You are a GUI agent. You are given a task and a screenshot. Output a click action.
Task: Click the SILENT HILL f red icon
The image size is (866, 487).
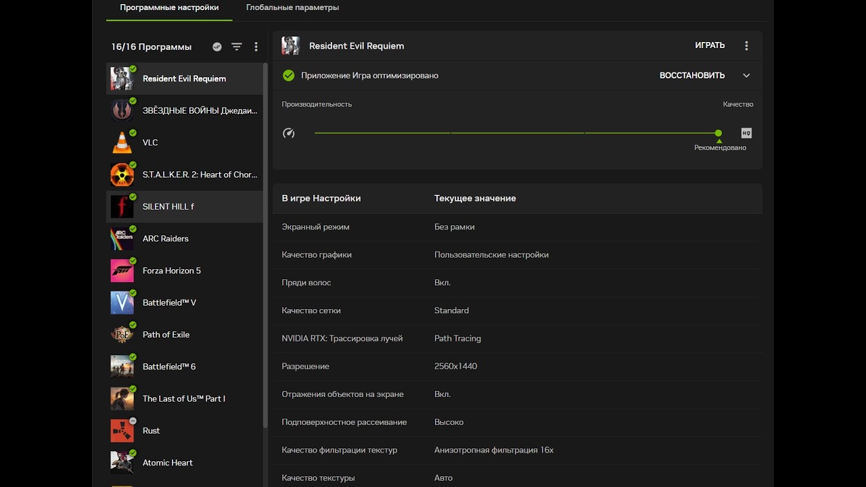point(122,206)
